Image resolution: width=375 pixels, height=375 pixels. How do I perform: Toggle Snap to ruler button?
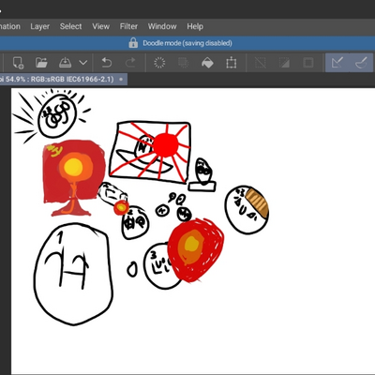(x=337, y=63)
